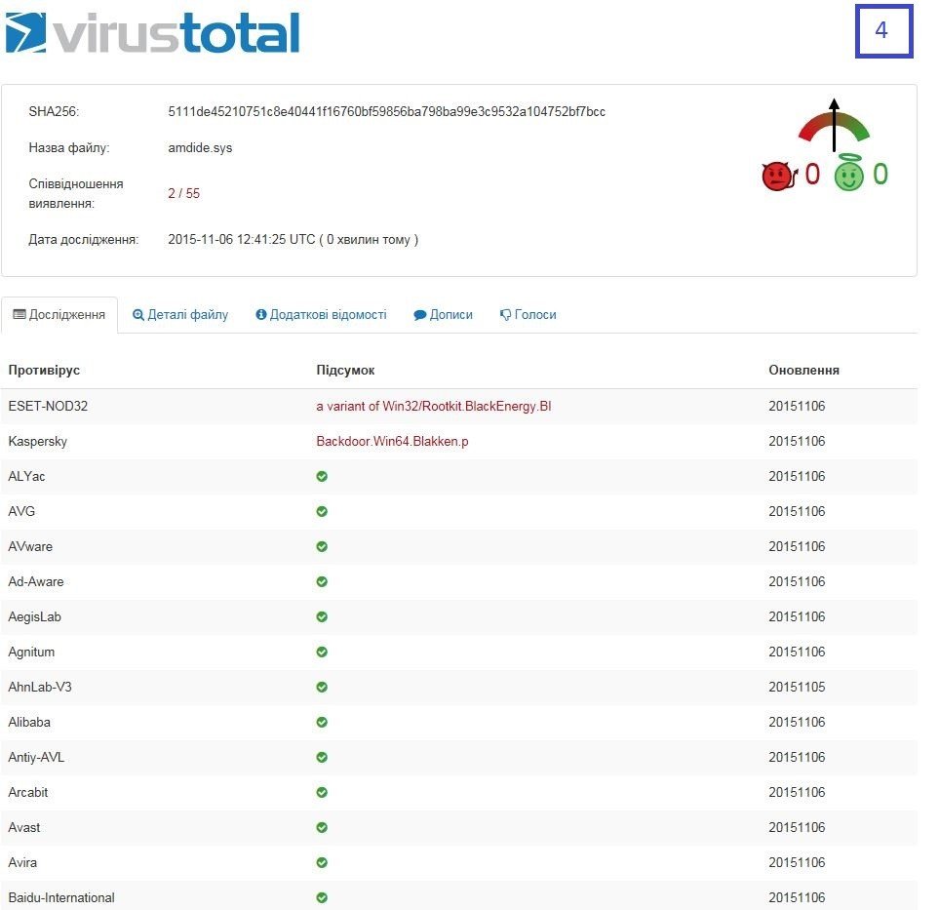Image resolution: width=939 pixels, height=910 pixels.
Task: Click the green angel harmless vote icon
Action: (x=848, y=176)
